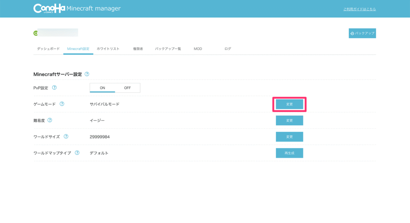The image size is (410, 223).
Task: Open the ホワイトリスト tab
Action: pyautogui.click(x=108, y=49)
